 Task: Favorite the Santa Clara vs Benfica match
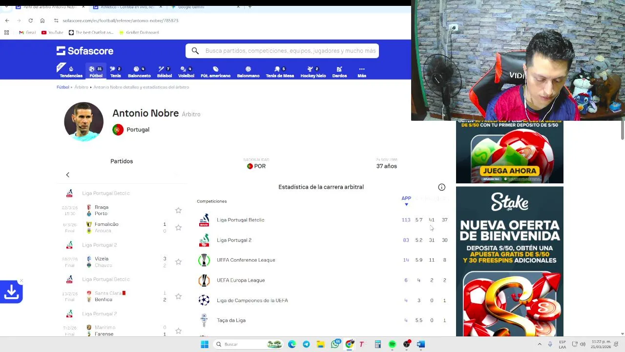(178, 296)
